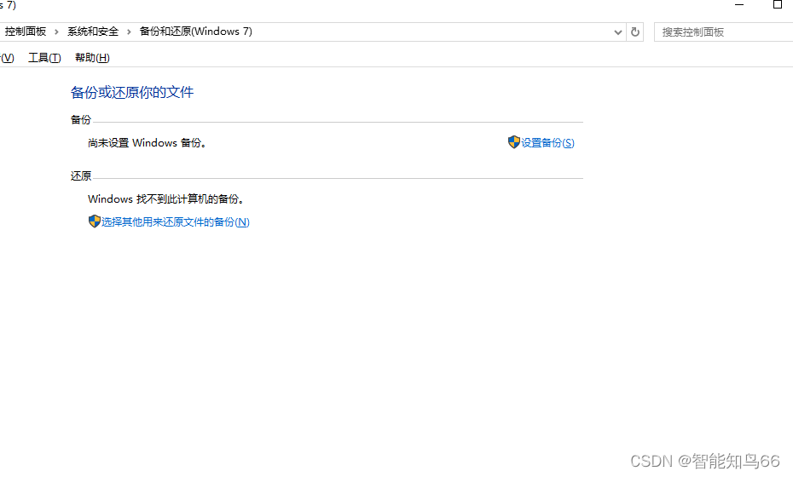793x477 pixels.
Task: Click shield icon beside 选择其他用来还原文件的备份
Action: [x=94, y=221]
